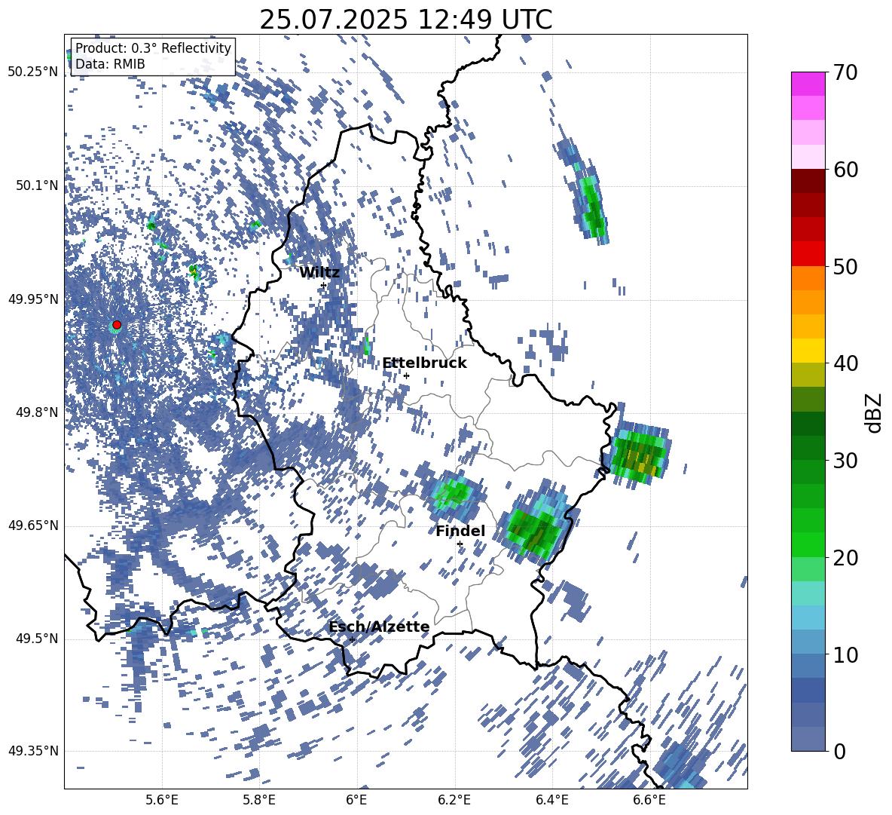Click the 20 value on the colorbar
This screenshot has width=892, height=815.
(x=845, y=558)
